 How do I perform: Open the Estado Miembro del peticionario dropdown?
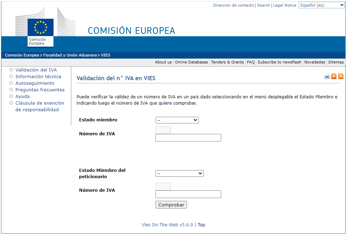coord(180,174)
